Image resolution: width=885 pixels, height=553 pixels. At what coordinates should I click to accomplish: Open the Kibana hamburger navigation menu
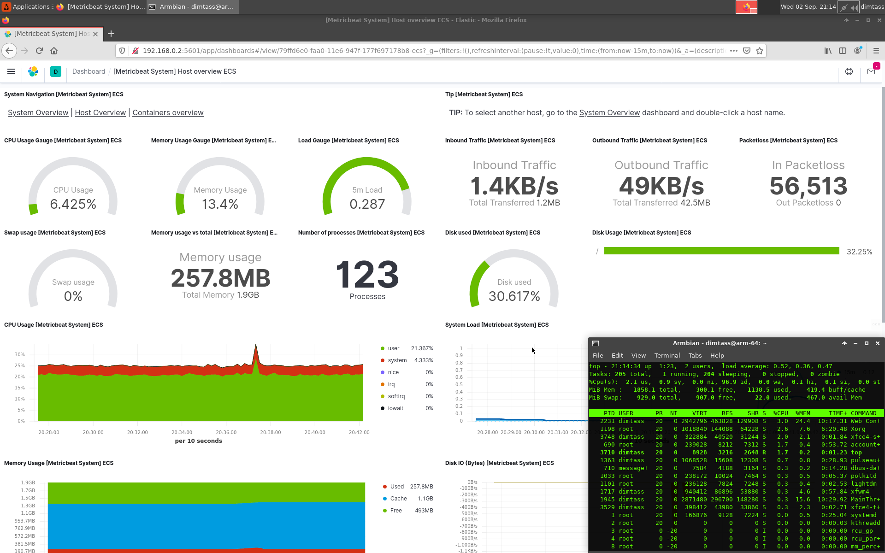pos(11,71)
